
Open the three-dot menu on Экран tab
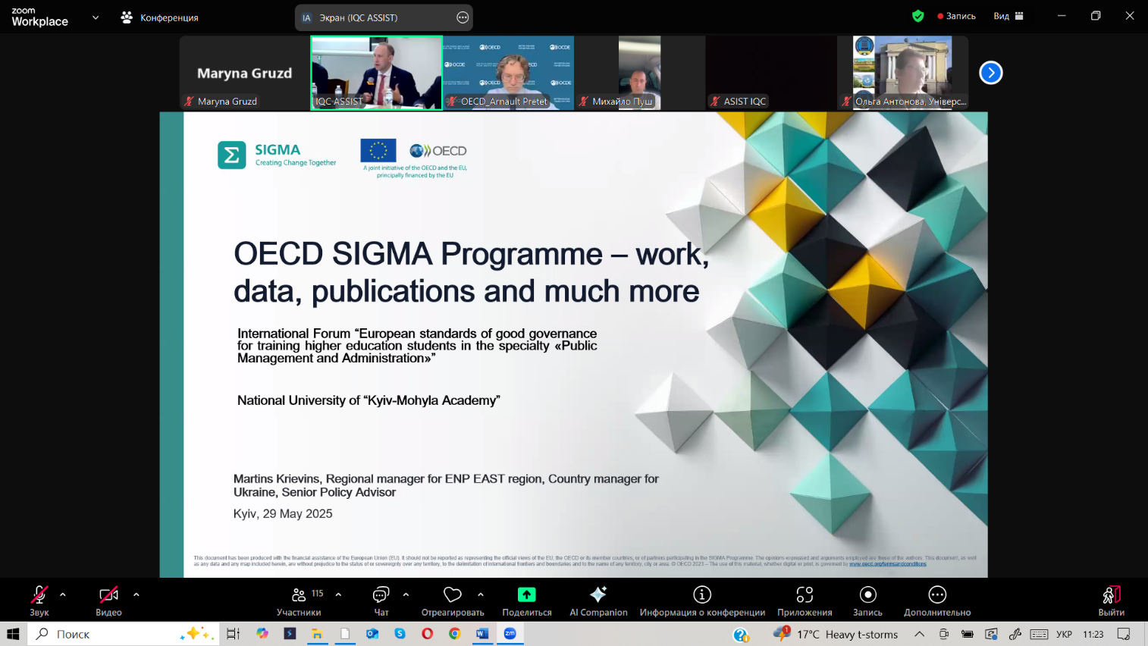click(x=463, y=17)
